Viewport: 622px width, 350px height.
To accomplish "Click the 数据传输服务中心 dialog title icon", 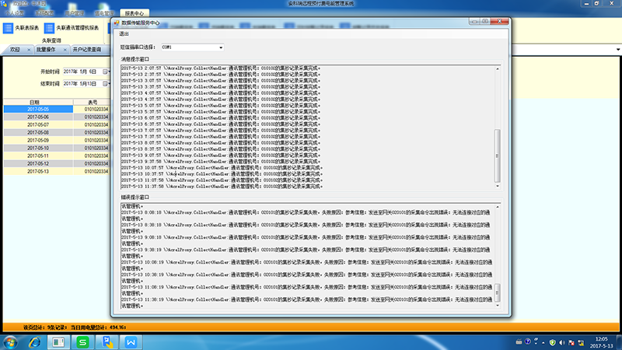I will tap(116, 23).
